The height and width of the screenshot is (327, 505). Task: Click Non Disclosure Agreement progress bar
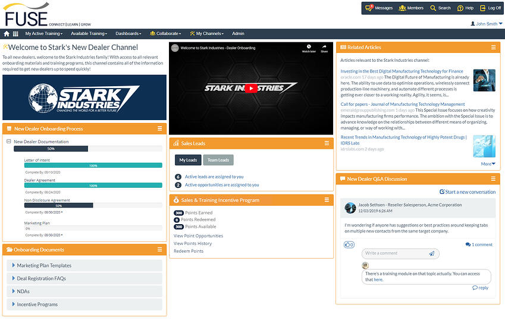(93, 205)
